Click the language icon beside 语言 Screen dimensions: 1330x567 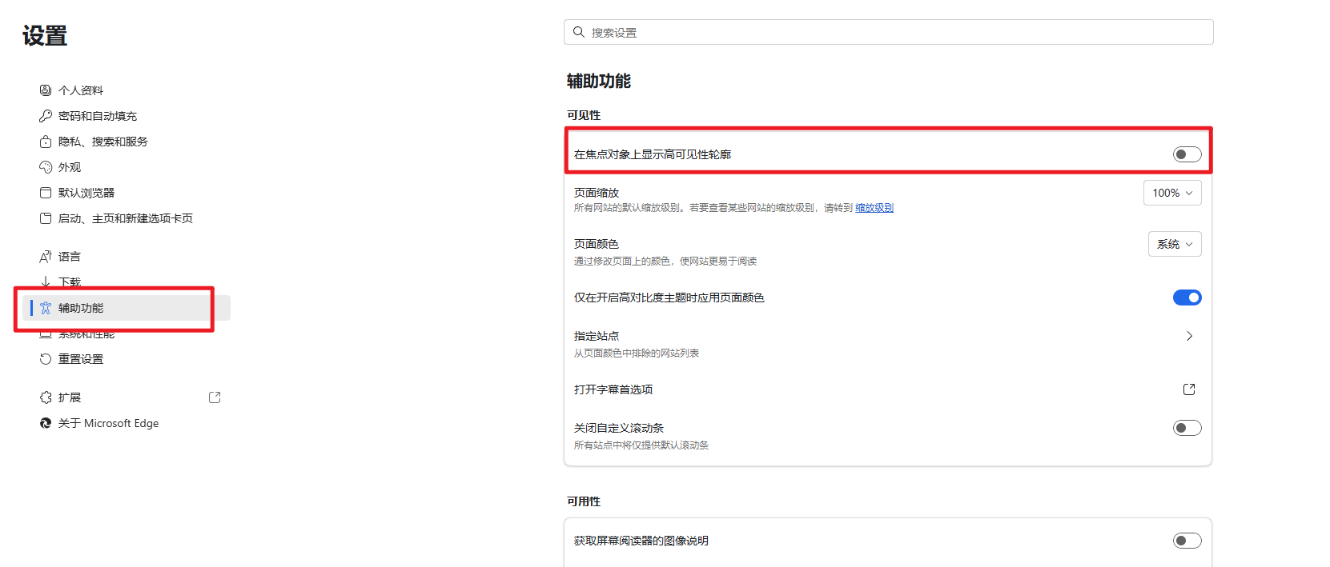tap(46, 257)
